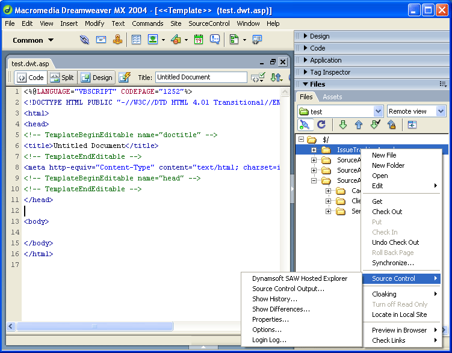452x353 pixels.
Task: Click the Title text field
Action: coord(201,77)
